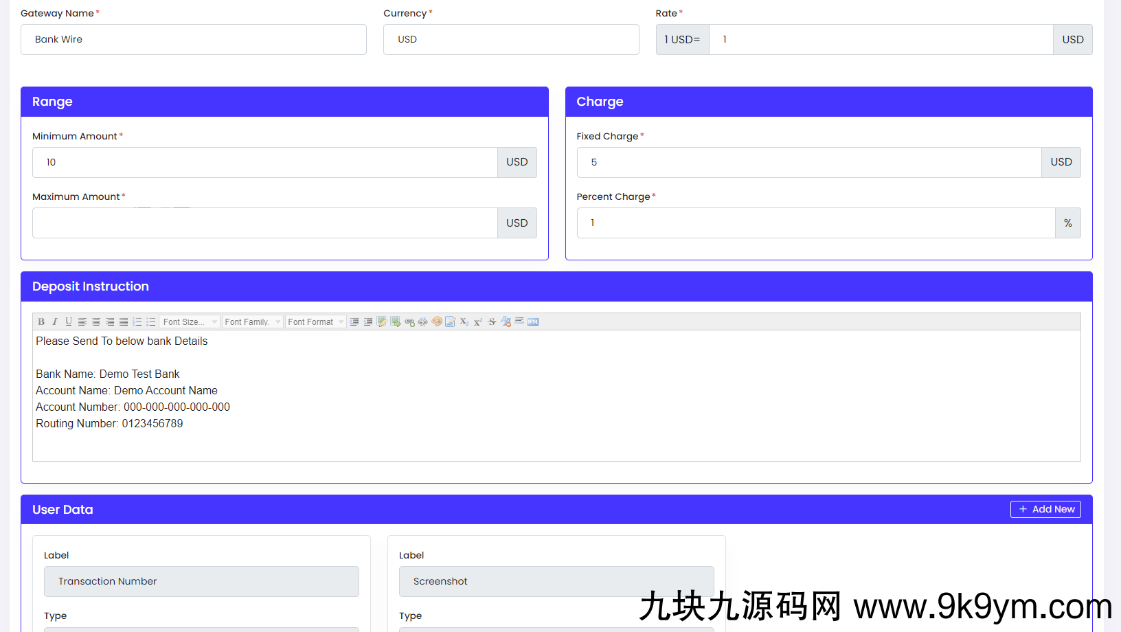The height and width of the screenshot is (632, 1121).
Task: Open the Font Format dropdown
Action: click(x=315, y=321)
